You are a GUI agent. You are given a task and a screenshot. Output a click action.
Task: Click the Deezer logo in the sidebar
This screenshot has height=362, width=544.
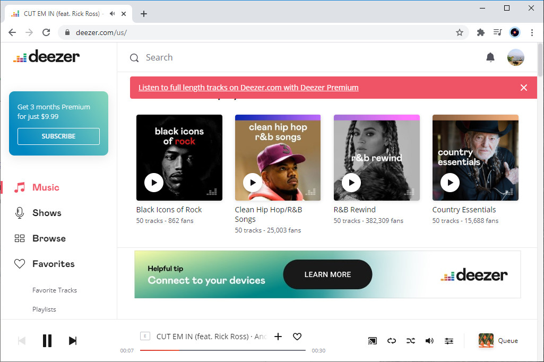[47, 56]
